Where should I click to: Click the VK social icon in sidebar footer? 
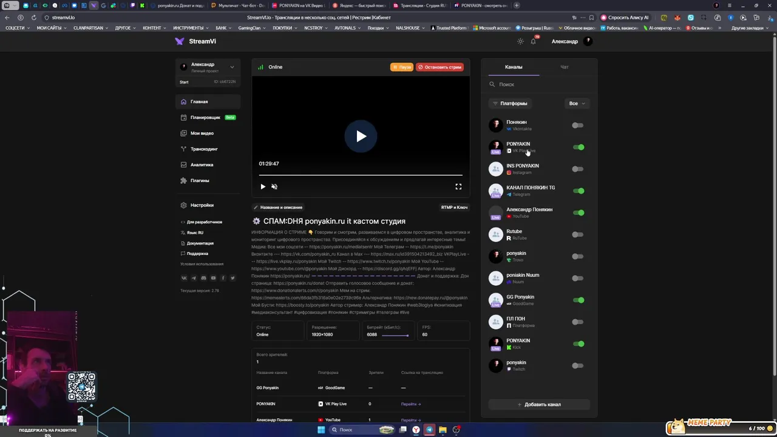(x=184, y=278)
